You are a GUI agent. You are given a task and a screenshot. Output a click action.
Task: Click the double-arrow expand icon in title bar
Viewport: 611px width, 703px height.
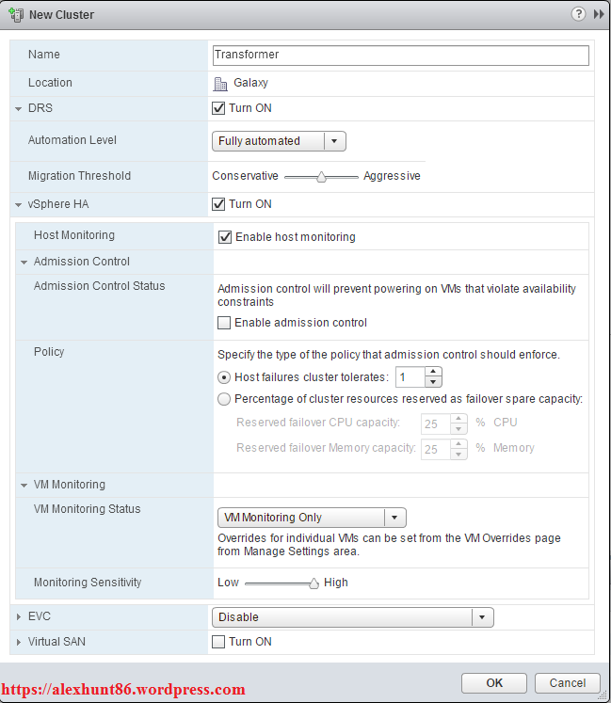(599, 15)
